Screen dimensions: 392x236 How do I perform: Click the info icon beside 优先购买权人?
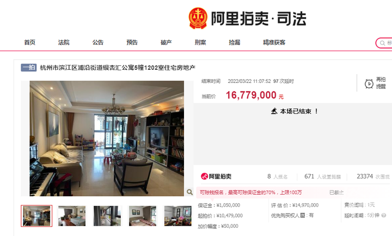tap(303, 215)
